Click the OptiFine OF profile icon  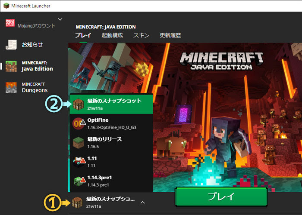point(79,124)
